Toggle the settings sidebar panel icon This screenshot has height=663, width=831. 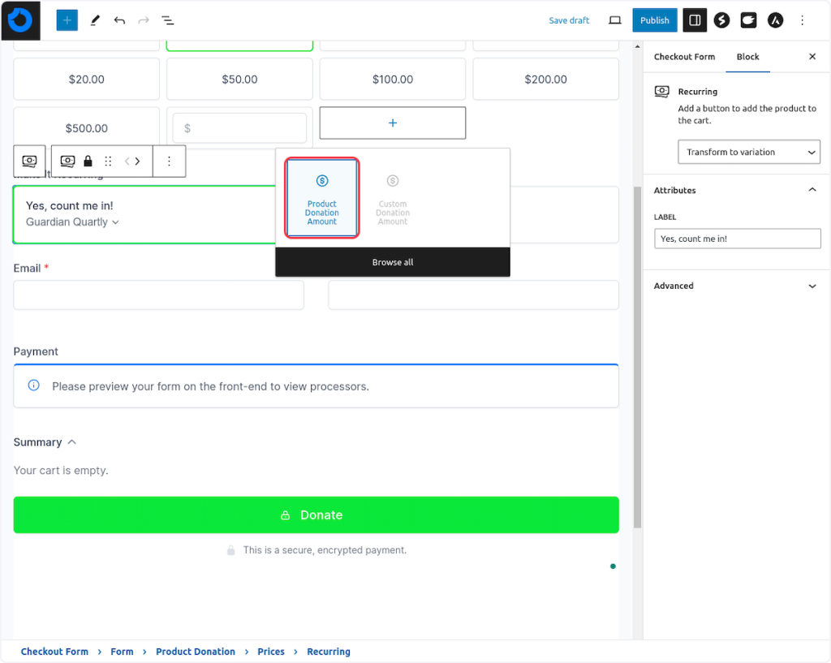click(695, 20)
